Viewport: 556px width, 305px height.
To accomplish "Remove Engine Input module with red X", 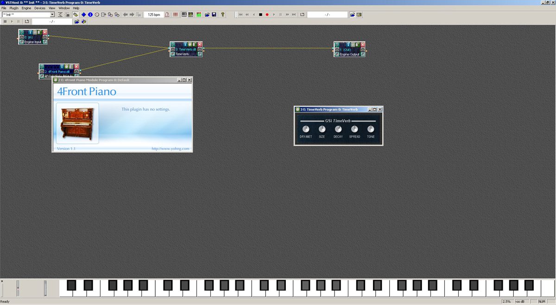I will click(x=44, y=32).
